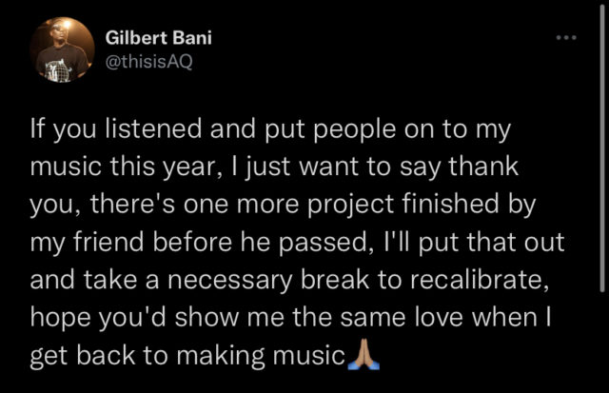Image resolution: width=609 pixels, height=393 pixels.
Task: Click the words "get back" on the last line
Action: coord(83,355)
